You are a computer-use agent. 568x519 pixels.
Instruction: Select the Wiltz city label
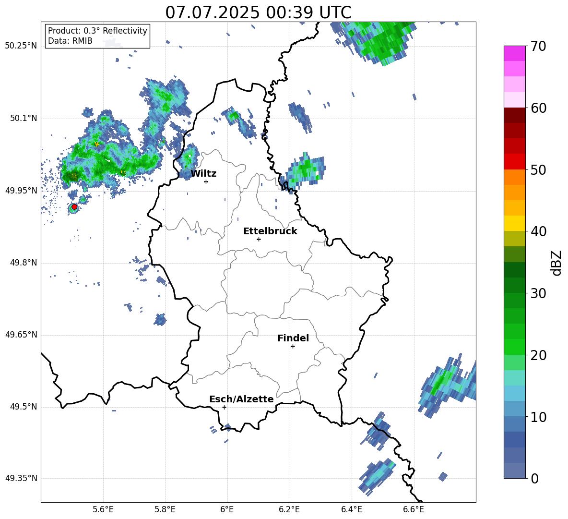pyautogui.click(x=203, y=174)
